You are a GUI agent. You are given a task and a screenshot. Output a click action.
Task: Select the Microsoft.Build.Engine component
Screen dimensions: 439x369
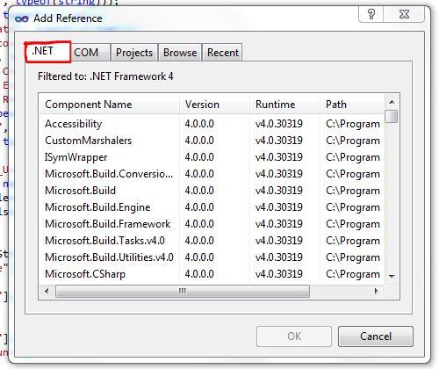(97, 207)
